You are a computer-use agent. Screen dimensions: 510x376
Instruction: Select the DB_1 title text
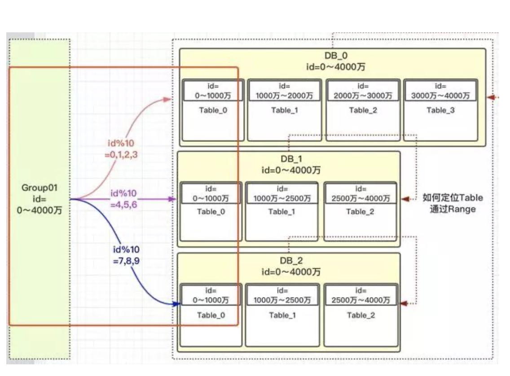289,160
